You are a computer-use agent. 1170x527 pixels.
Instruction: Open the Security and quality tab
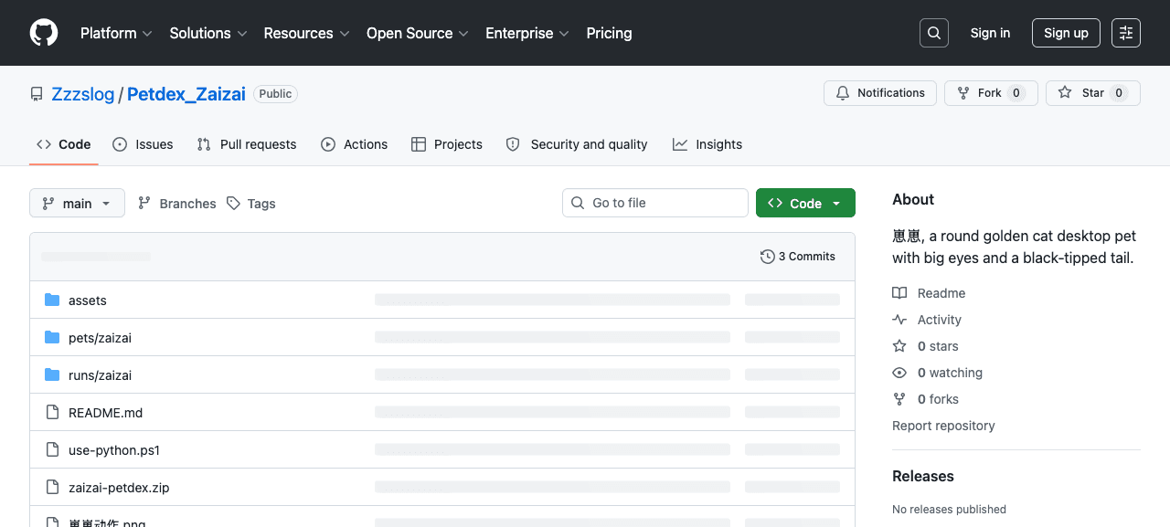577,144
